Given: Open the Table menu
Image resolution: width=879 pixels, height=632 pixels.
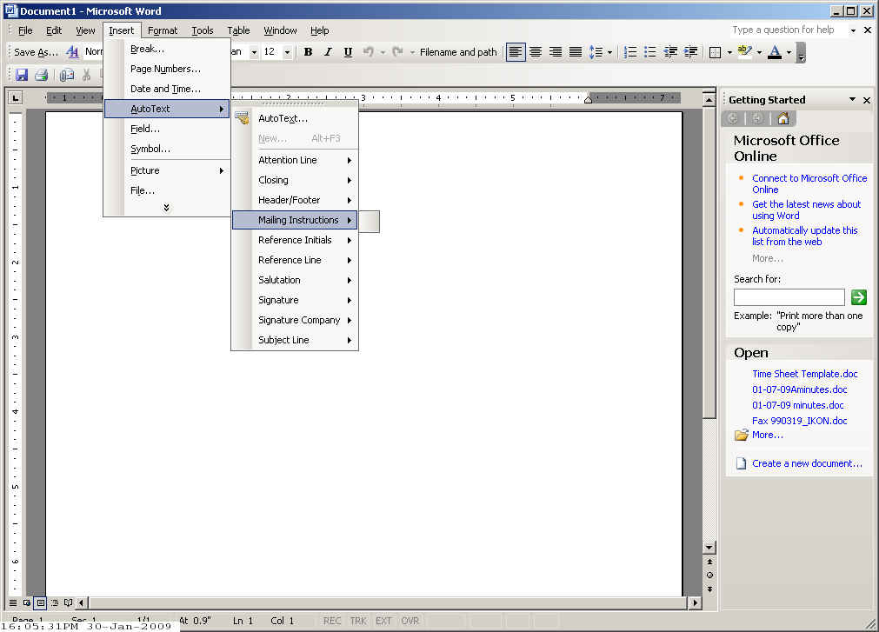Looking at the screenshot, I should pos(238,30).
